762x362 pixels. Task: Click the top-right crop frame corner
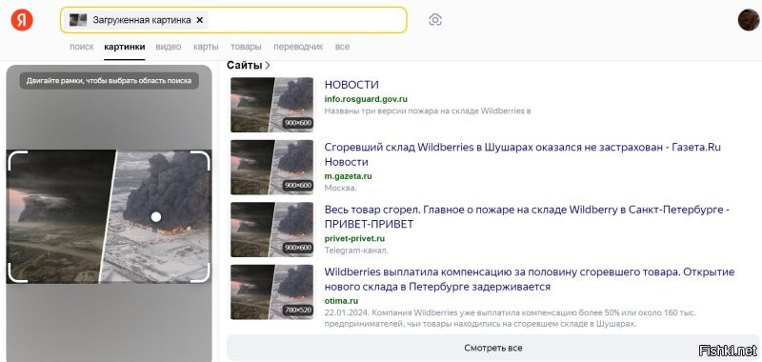[x=200, y=160]
